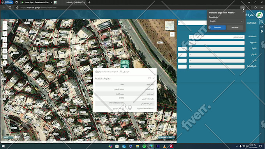Click 'تقريب إلى' zoom-to link in popup

pos(125,72)
